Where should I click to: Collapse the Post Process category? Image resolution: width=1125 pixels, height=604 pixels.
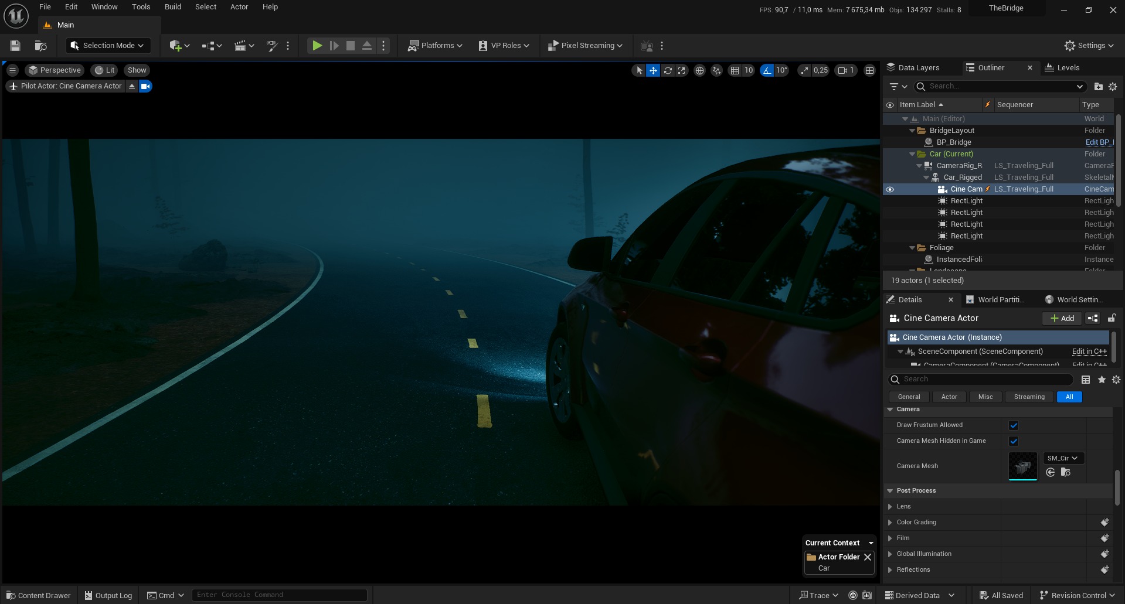pos(891,491)
